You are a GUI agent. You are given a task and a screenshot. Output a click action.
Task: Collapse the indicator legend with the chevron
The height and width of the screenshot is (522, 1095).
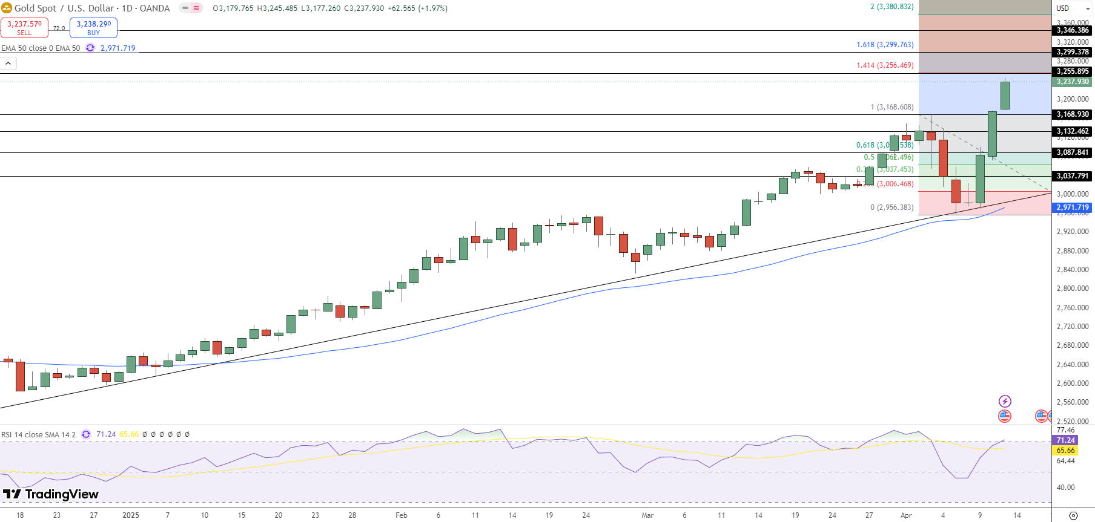tap(8, 63)
